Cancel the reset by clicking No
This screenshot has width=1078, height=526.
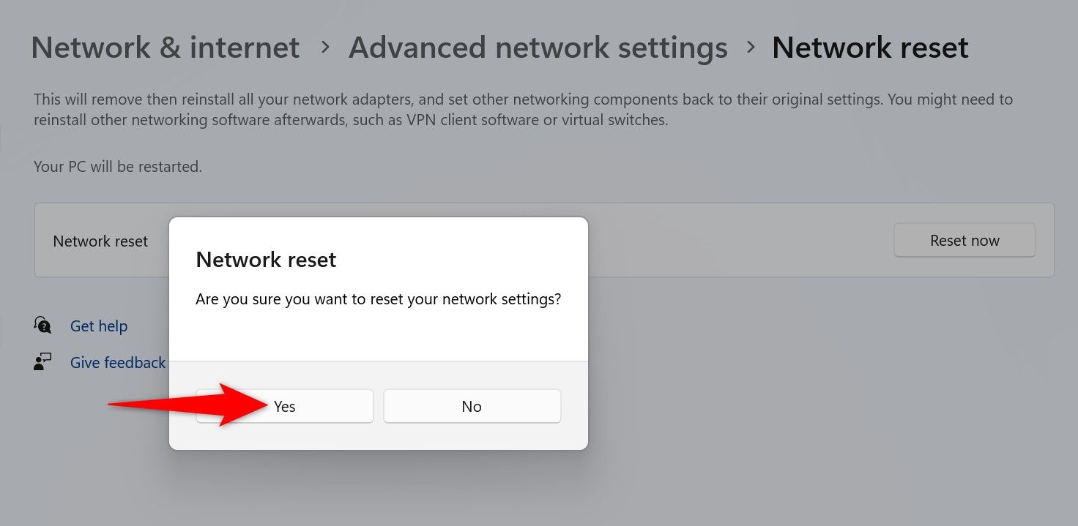pos(472,406)
